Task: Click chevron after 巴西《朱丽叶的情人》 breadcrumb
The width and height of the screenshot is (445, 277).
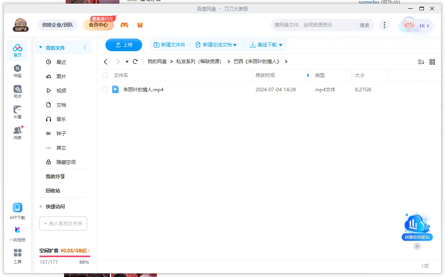Action: (x=286, y=62)
